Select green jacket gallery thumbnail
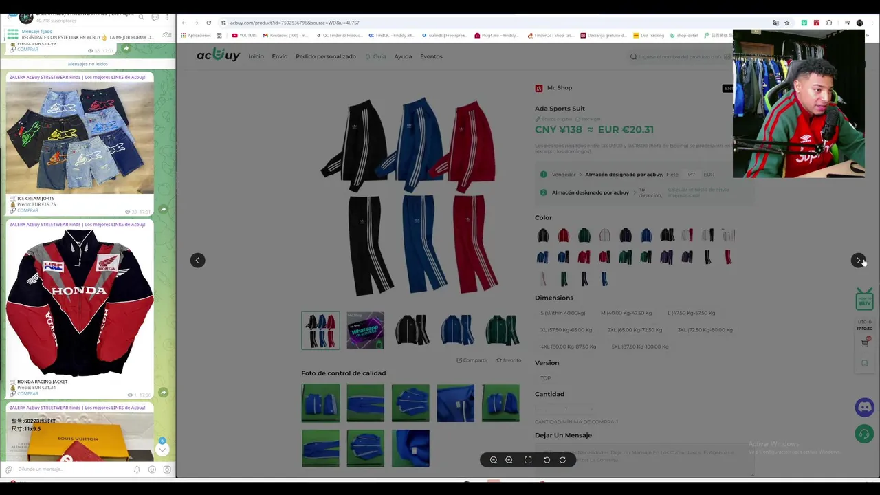Screen dimensions: 880x495 click(501, 330)
